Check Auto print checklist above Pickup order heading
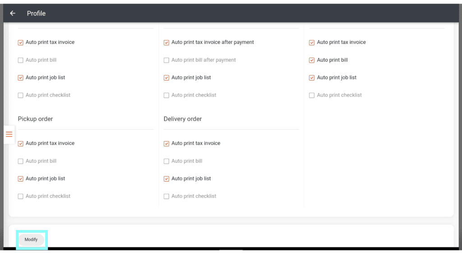Viewport: 462px width, 254px height. pyautogui.click(x=21, y=95)
